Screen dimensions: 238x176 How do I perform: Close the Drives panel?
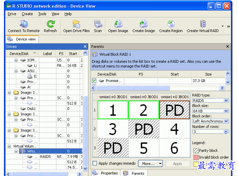85,47
